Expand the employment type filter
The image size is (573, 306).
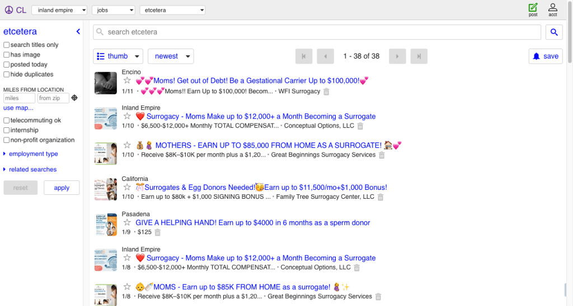[33, 154]
